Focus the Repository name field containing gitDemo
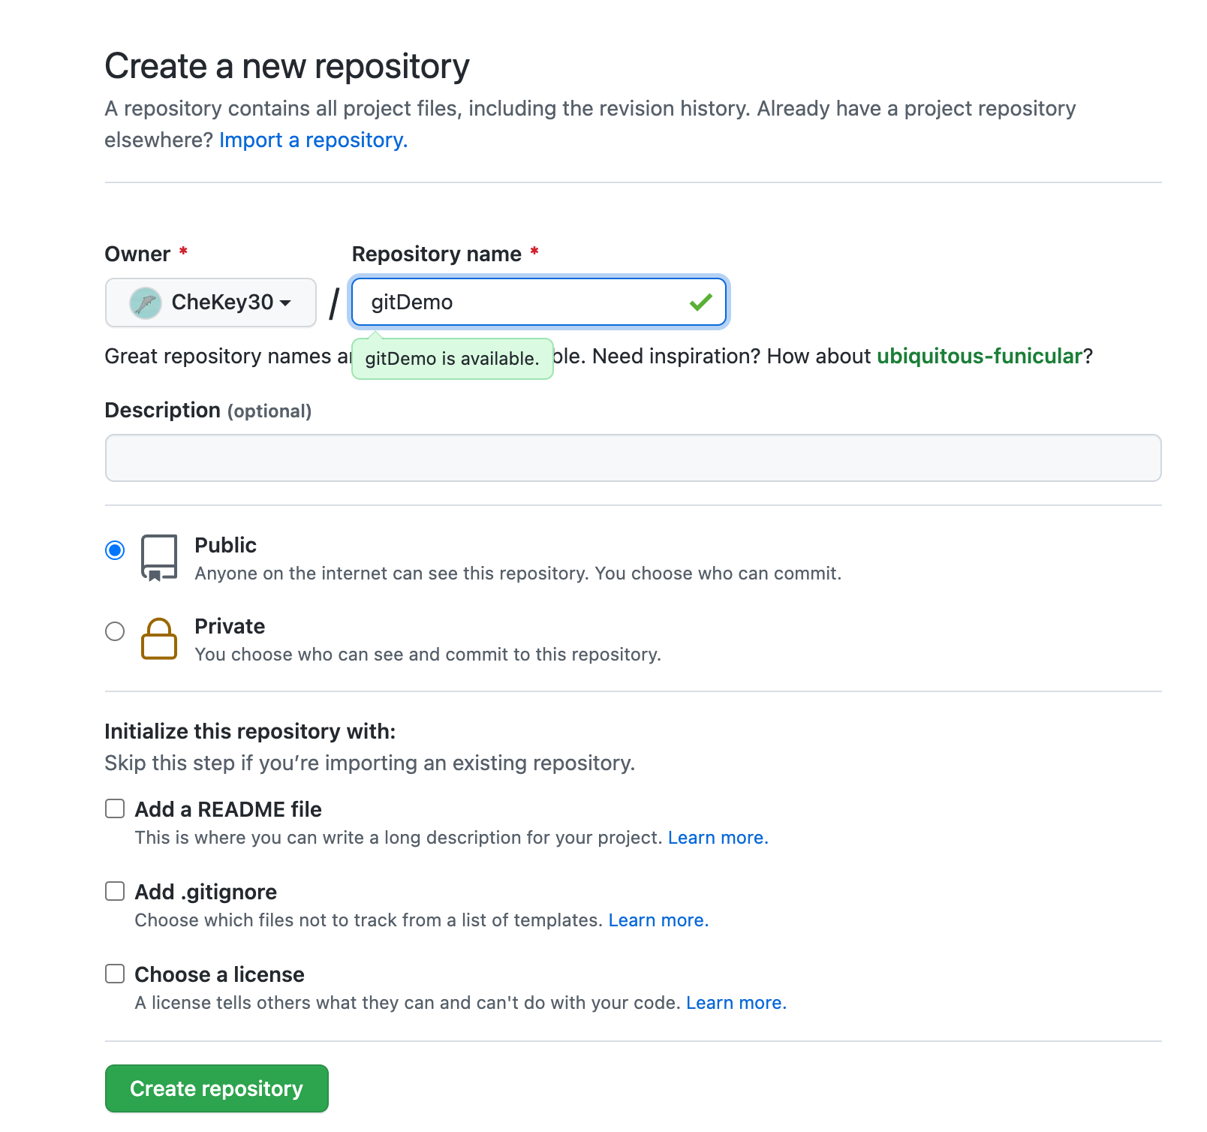 (x=539, y=303)
